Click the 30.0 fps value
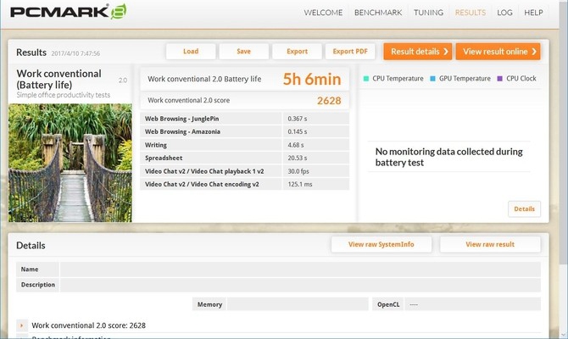The width and height of the screenshot is (568, 339). point(298,171)
